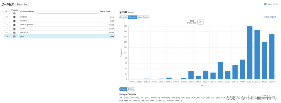Switch to the Histogram tab
The height and width of the screenshot is (103, 281).
click(132, 17)
